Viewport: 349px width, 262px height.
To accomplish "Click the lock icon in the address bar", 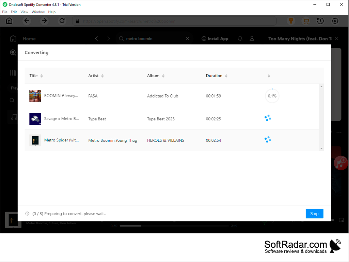I will pos(77,21).
